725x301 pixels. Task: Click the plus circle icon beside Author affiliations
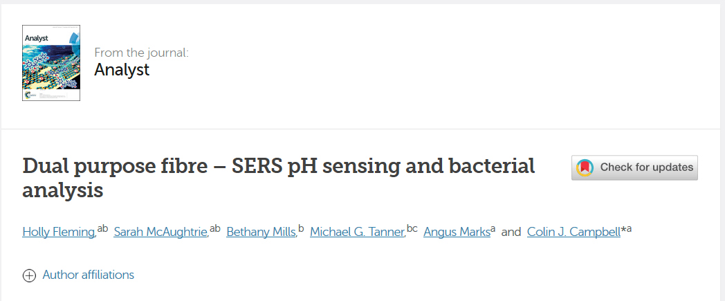[29, 275]
